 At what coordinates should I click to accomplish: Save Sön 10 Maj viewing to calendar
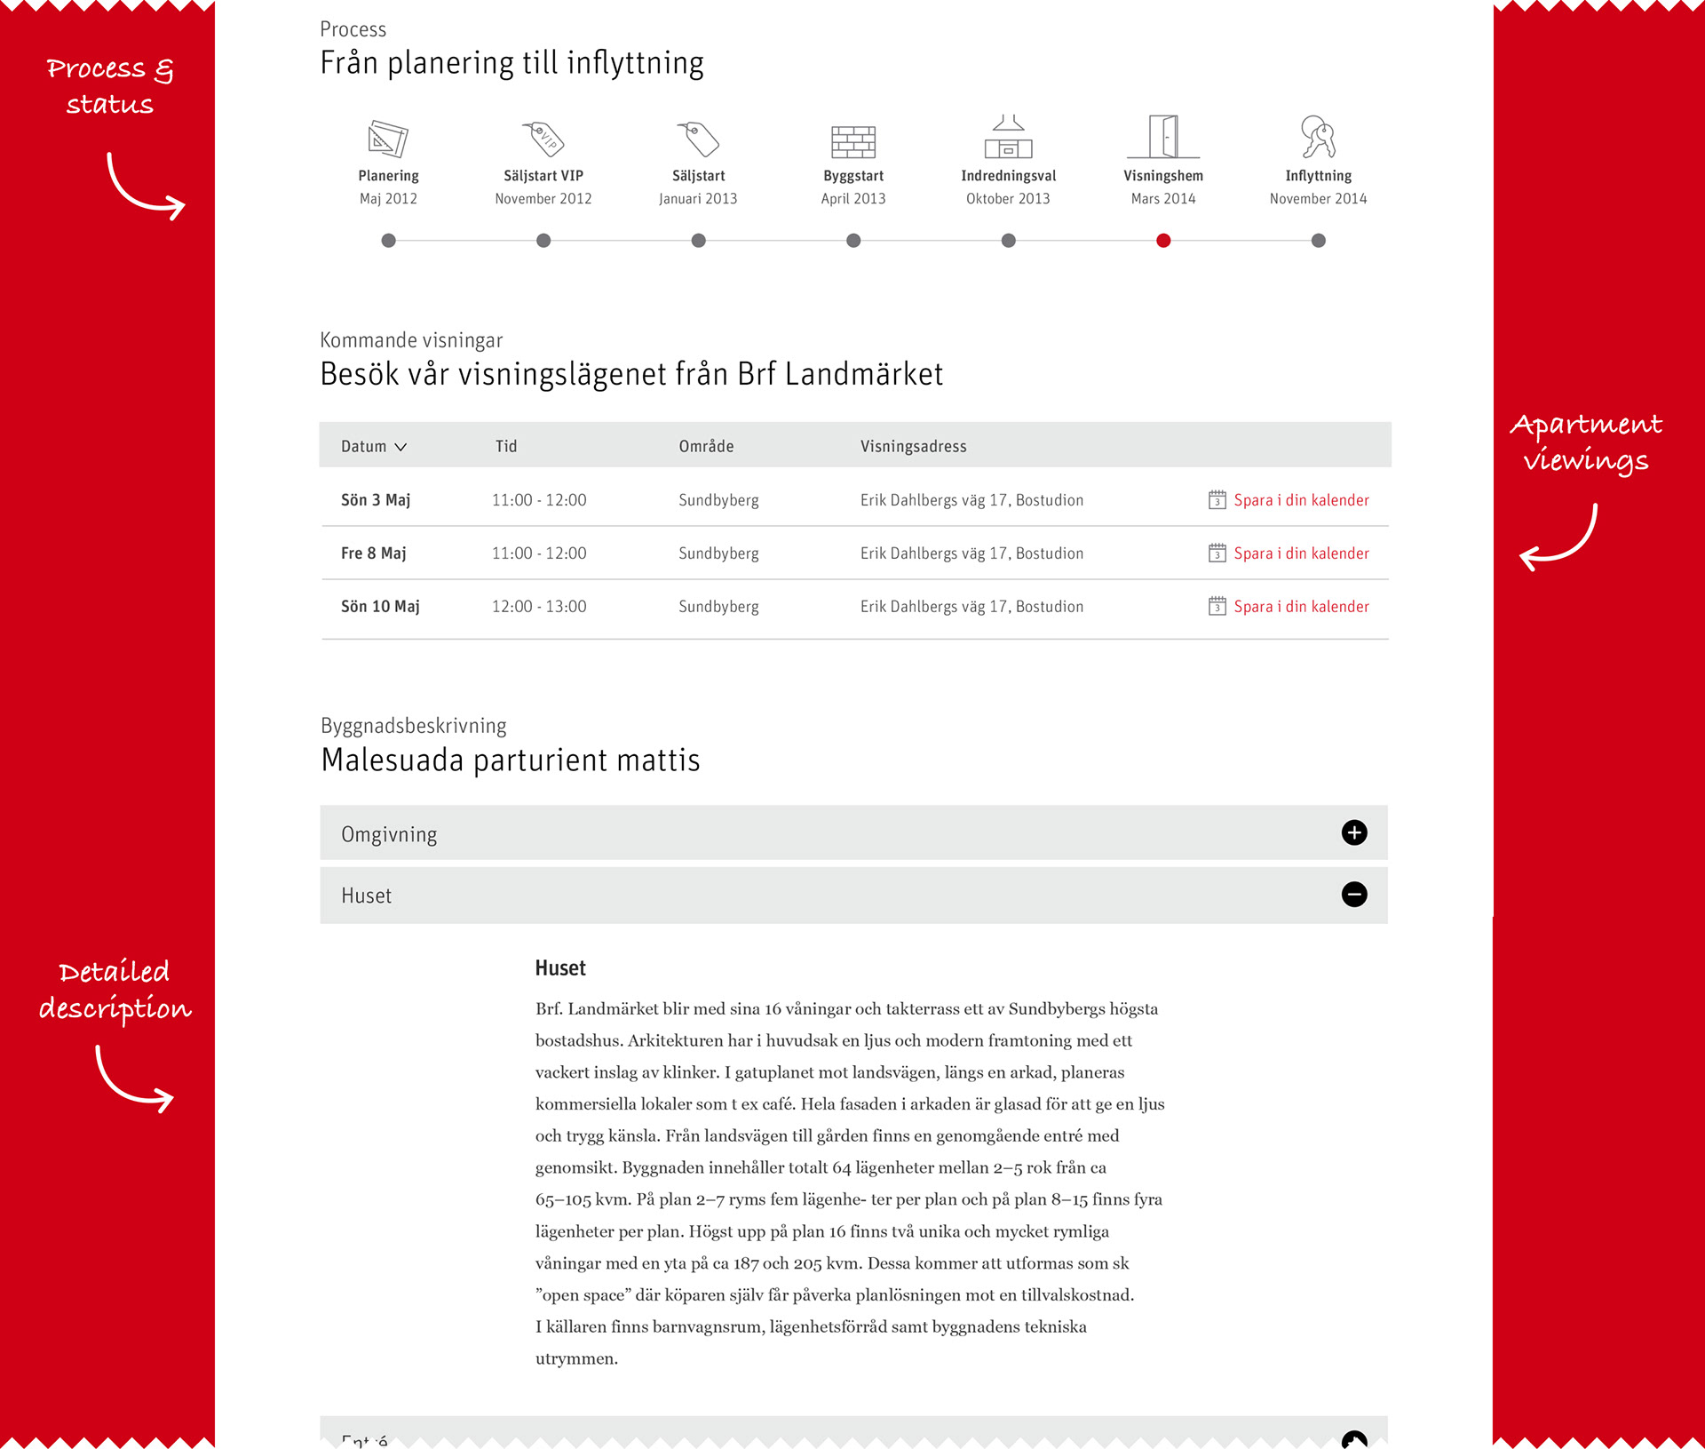pyautogui.click(x=1300, y=607)
